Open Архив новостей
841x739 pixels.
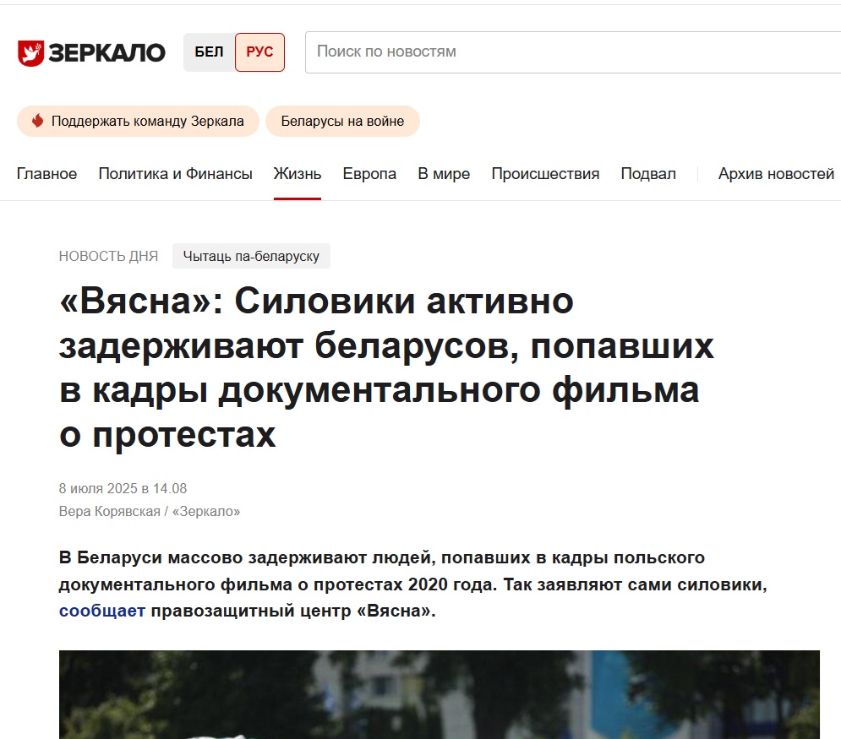(x=776, y=174)
